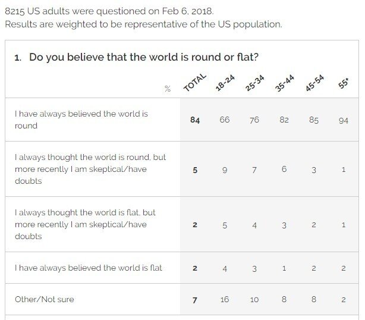Click the "Other/Not sure" row label

click(x=45, y=299)
